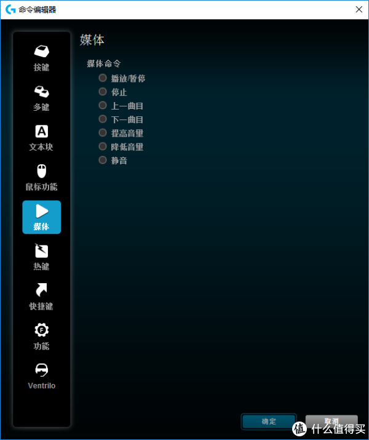Open the 热键 hotkey section
This screenshot has height=440, width=369.
pos(41,257)
